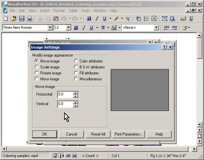
Task: Click QuickFind previous abc icon
Action: coord(166,28)
